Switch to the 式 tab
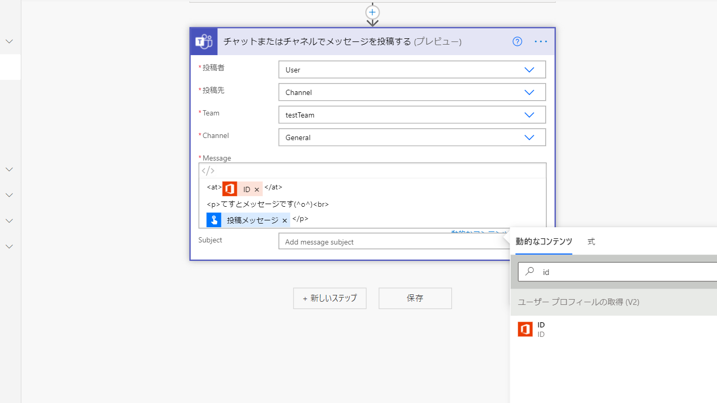Screen dimensions: 717x403 [x=591, y=241]
